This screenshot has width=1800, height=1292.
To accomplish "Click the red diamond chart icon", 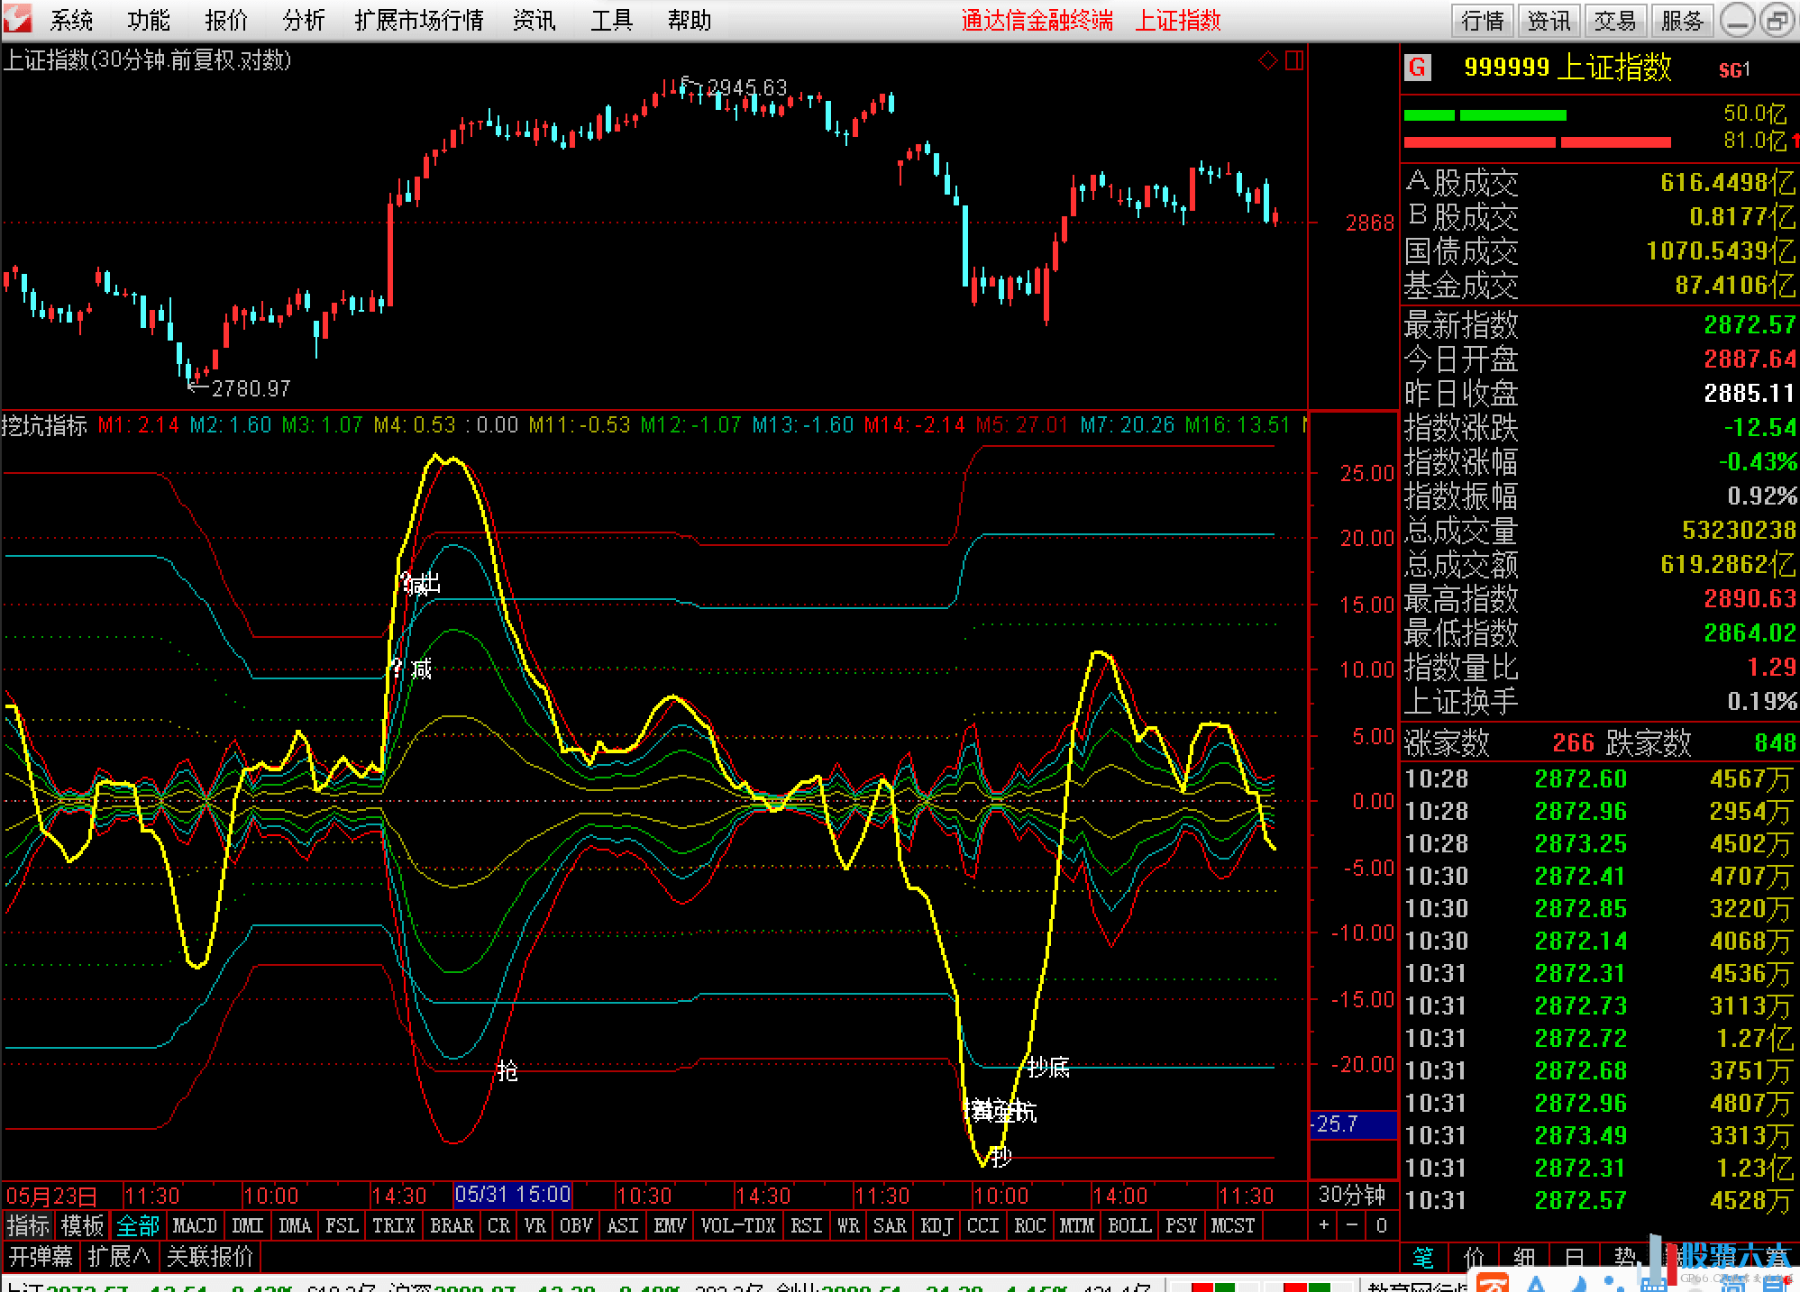I will tap(1267, 61).
